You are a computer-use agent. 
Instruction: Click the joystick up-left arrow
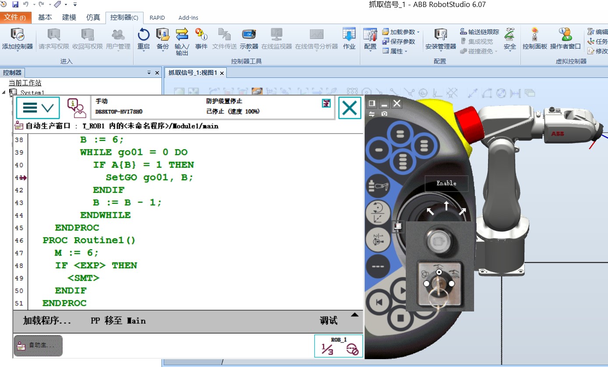pyautogui.click(x=430, y=211)
